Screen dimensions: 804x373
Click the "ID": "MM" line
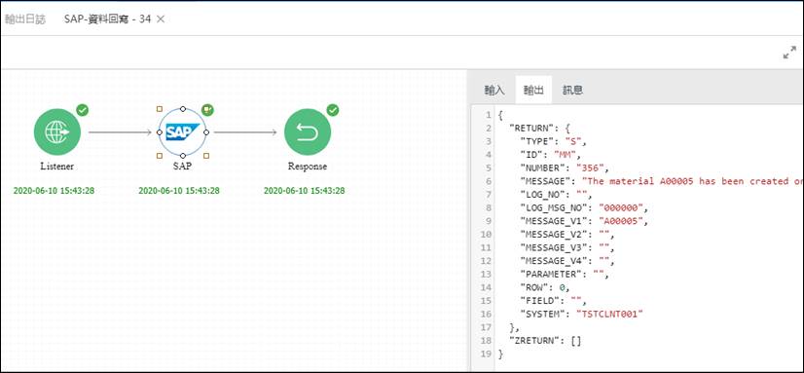coord(550,155)
